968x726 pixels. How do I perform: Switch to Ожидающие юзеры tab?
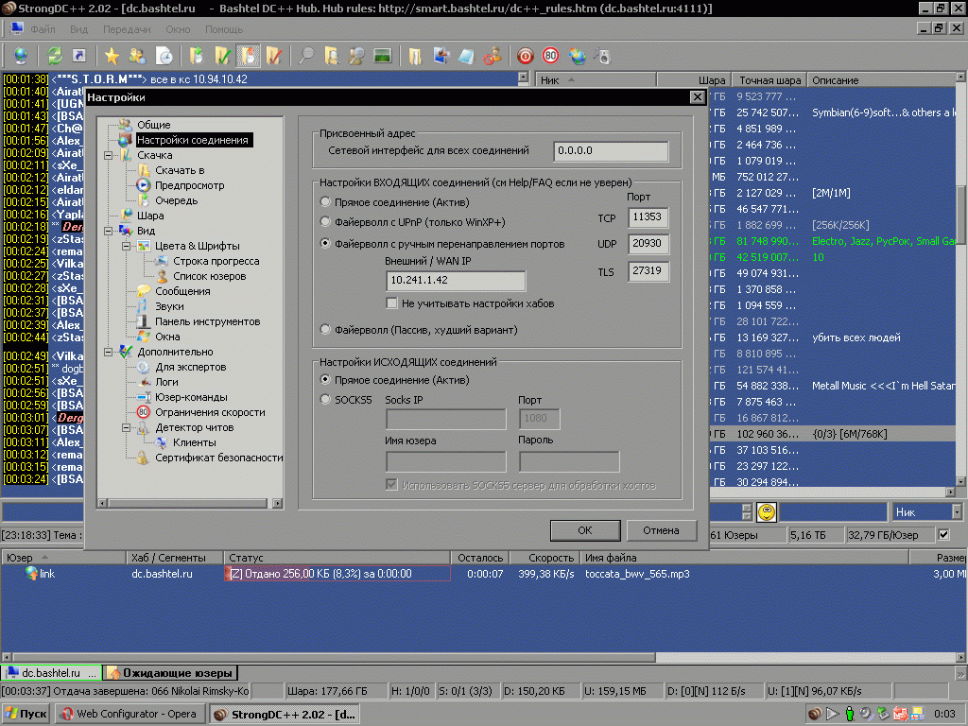pyautogui.click(x=171, y=673)
